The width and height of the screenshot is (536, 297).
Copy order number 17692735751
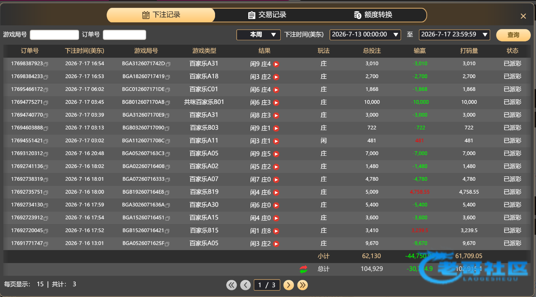(46, 193)
